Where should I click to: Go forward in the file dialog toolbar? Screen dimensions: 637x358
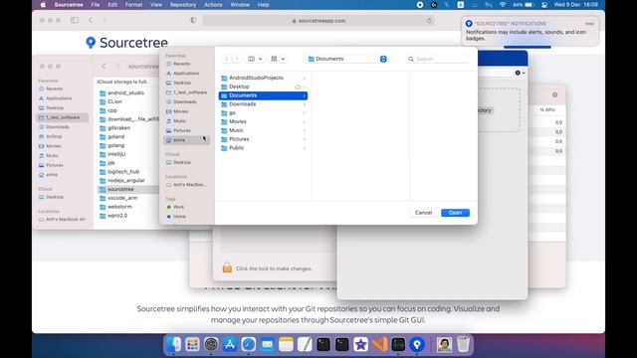tap(237, 59)
